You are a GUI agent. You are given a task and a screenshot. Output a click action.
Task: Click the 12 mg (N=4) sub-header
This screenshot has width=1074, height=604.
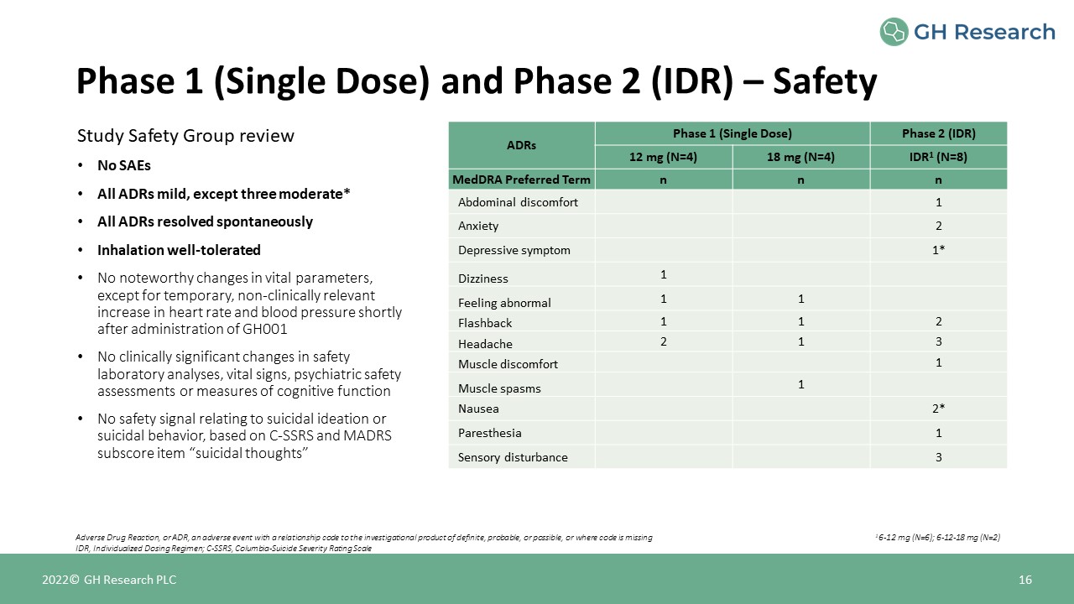[x=663, y=158]
